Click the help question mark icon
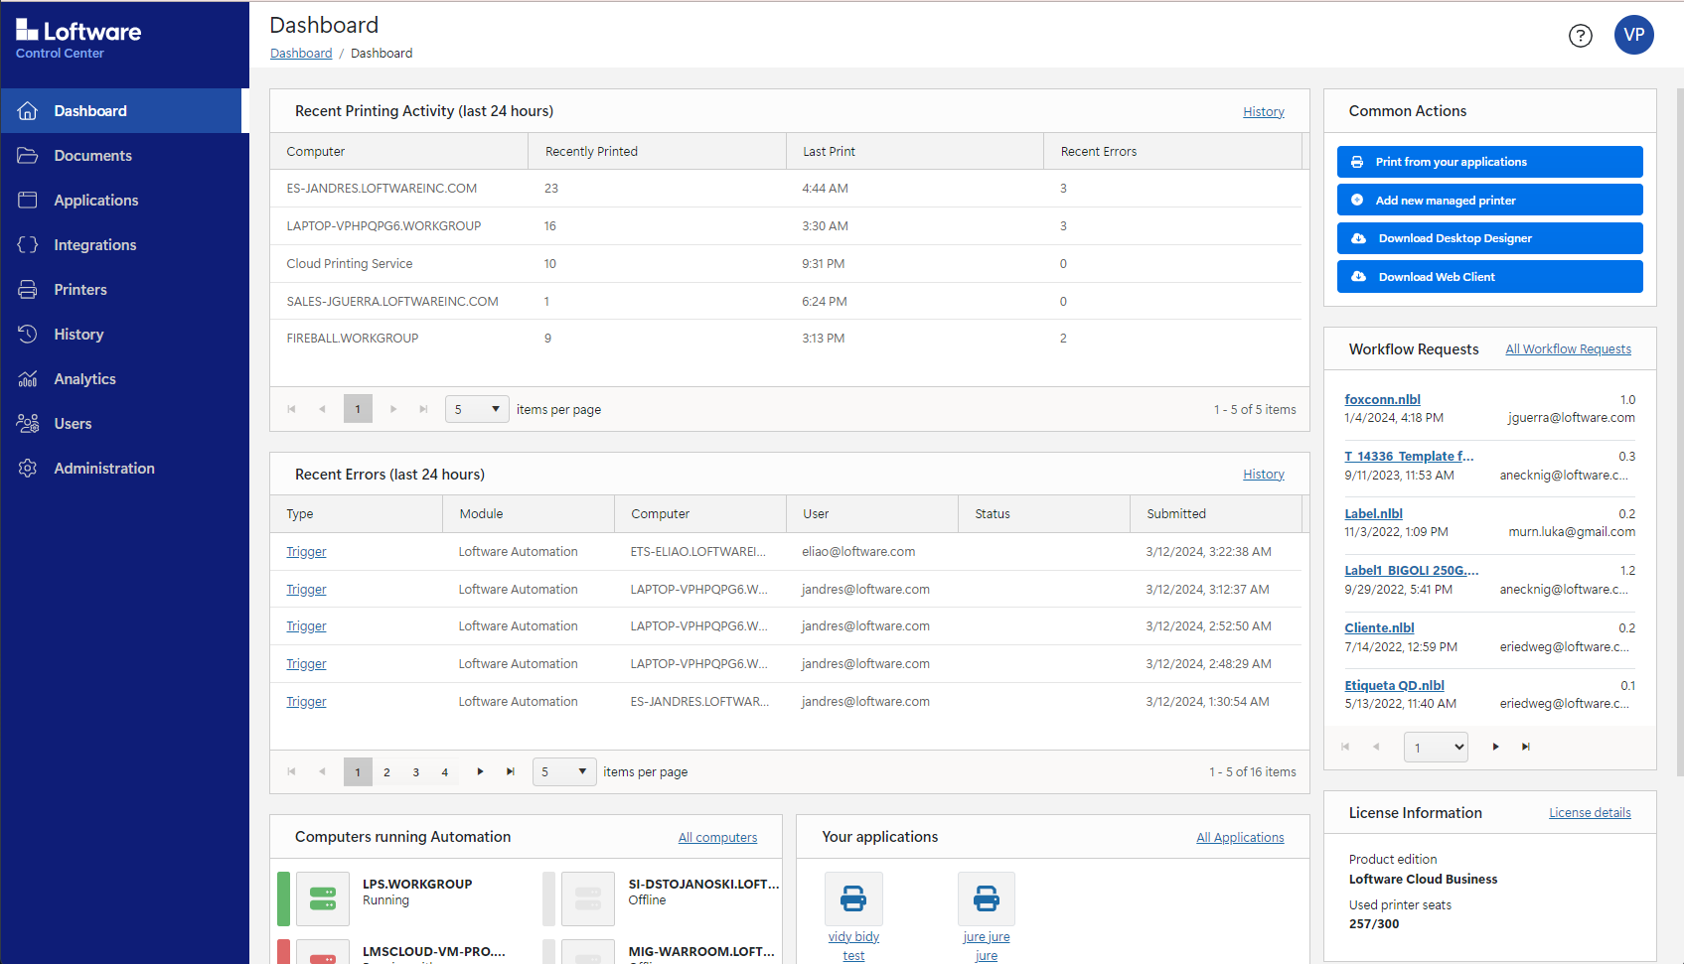 [x=1580, y=36]
